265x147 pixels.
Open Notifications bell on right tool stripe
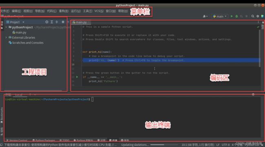(x=263, y=22)
